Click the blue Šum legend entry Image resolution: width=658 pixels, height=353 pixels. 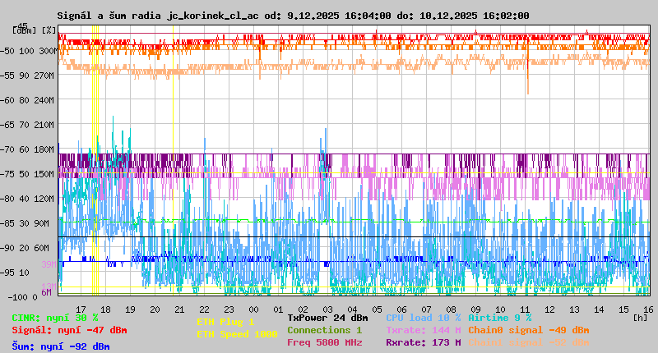pos(61,346)
